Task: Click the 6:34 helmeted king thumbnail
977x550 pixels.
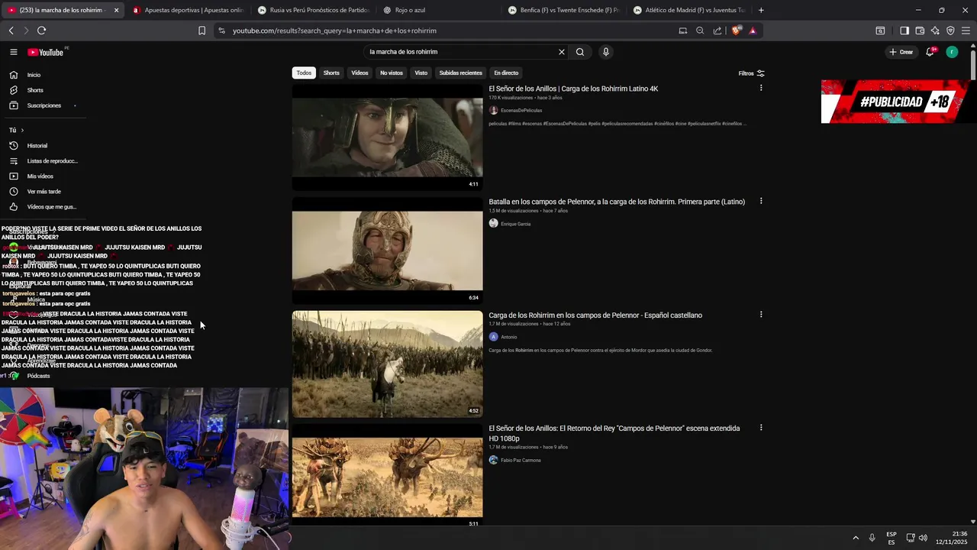Action: pyautogui.click(x=387, y=250)
